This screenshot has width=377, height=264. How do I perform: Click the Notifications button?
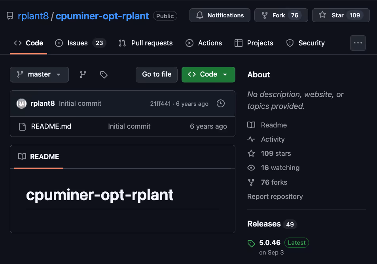coord(220,15)
